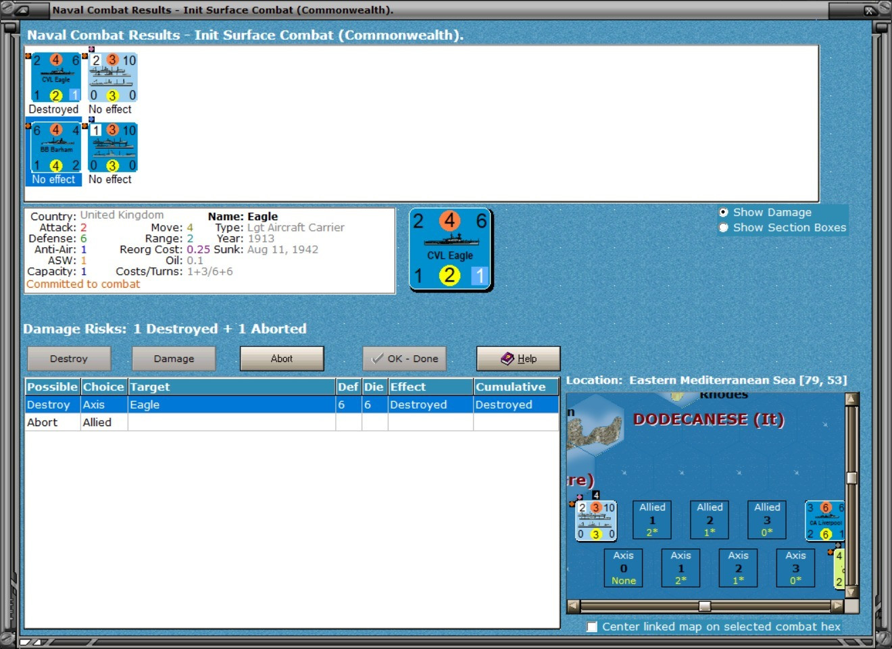Select the Show Damage radio button
892x649 pixels.
(723, 212)
